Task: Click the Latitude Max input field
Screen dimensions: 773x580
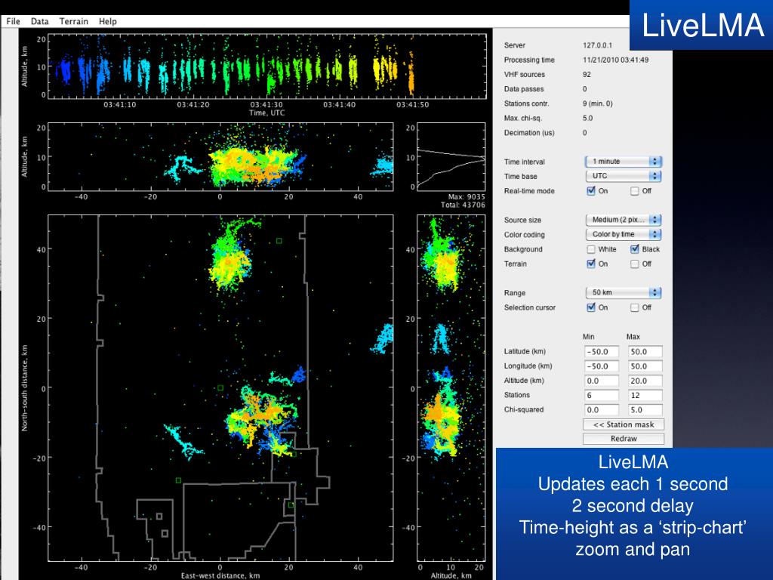Action: point(645,352)
